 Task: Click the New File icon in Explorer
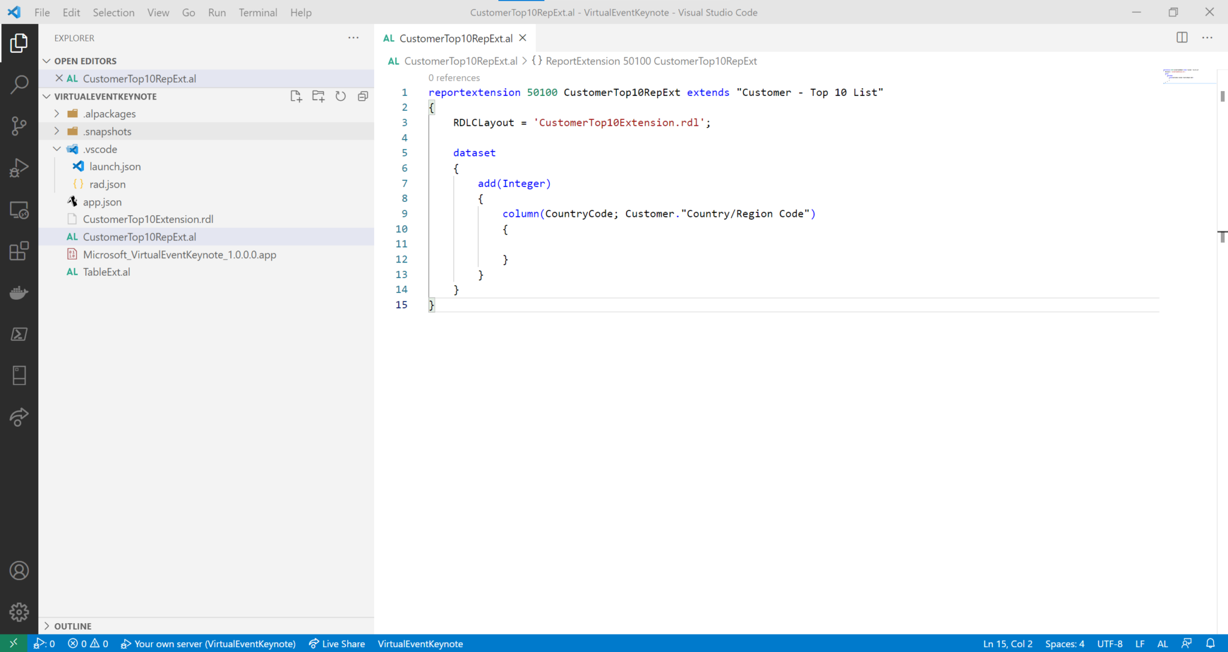[296, 96]
